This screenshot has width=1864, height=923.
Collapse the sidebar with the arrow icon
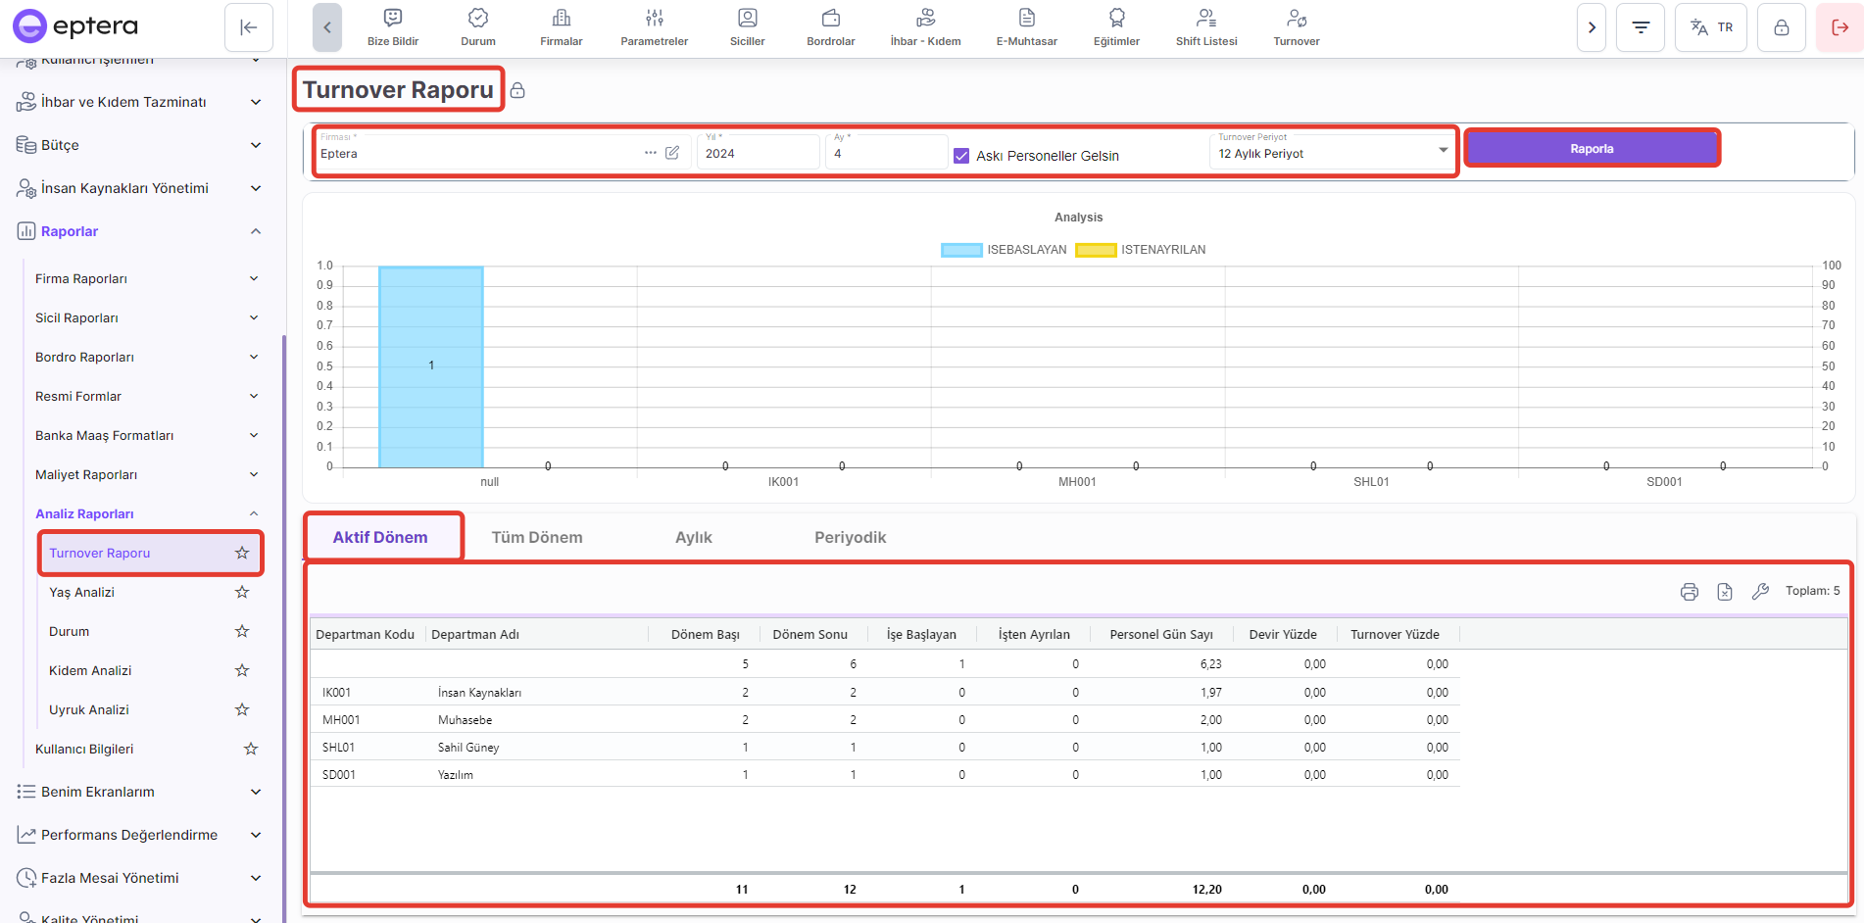click(249, 27)
